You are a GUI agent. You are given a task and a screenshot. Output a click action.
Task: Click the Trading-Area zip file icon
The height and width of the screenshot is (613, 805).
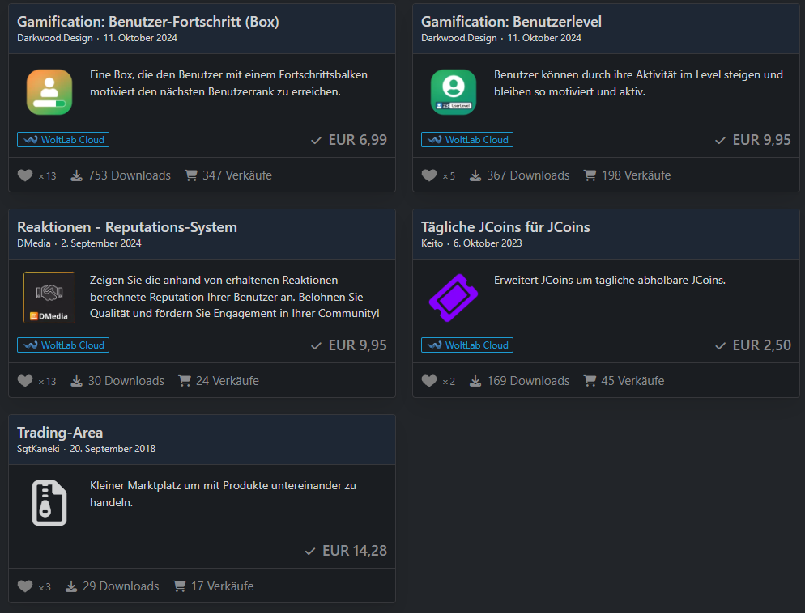[49, 503]
